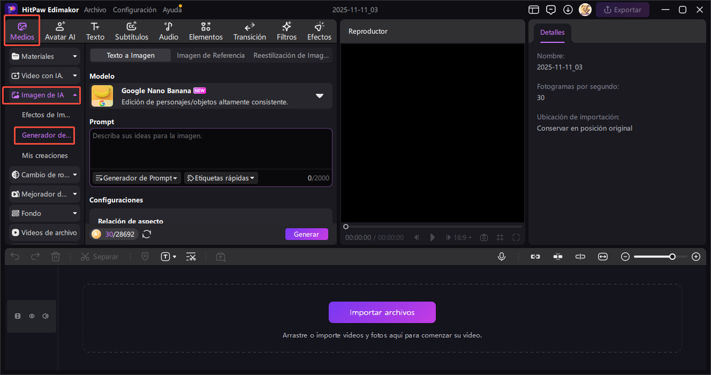
Task: Toggle the timeline link clips option
Action: pos(535,257)
